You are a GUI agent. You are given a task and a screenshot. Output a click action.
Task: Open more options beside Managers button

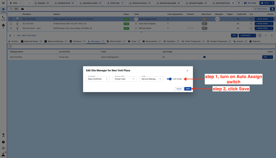click(x=254, y=35)
